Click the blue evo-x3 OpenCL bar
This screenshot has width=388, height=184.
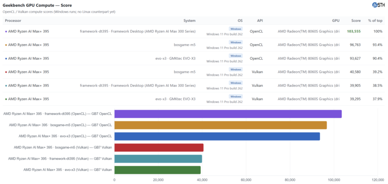click(217, 136)
